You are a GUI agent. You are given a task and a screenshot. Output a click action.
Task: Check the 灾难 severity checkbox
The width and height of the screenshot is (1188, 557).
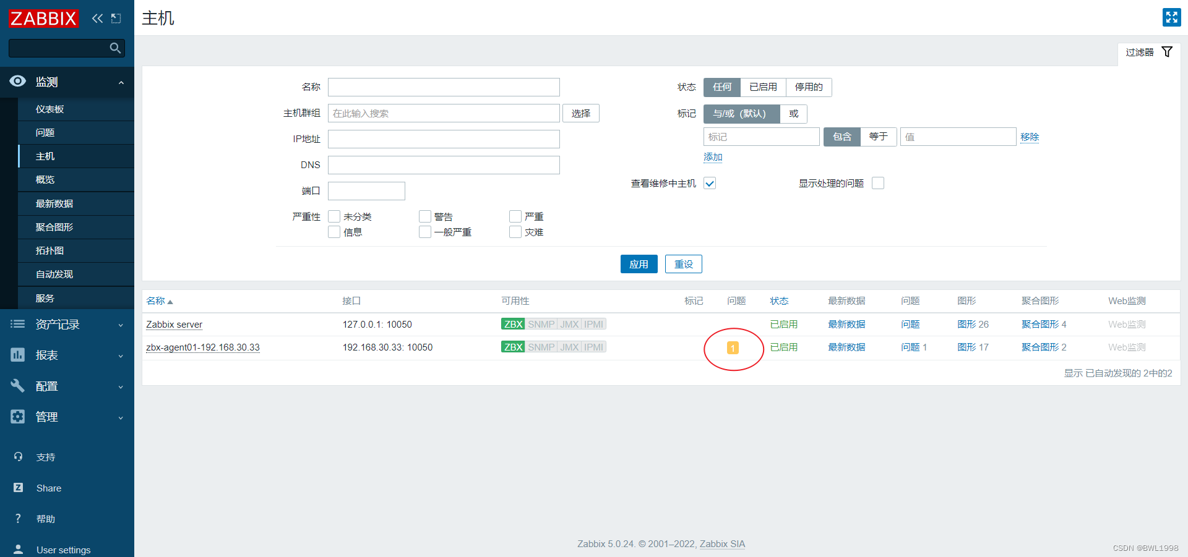click(x=515, y=232)
